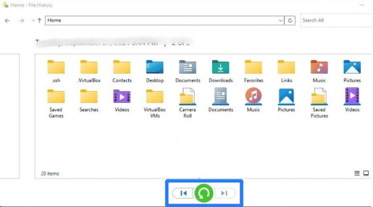The image size is (373, 207).
Task: Open the Pictures folder in the first row
Action: [352, 71]
